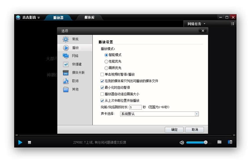
Task: Close the 选项 dialog
Action: click(203, 31)
